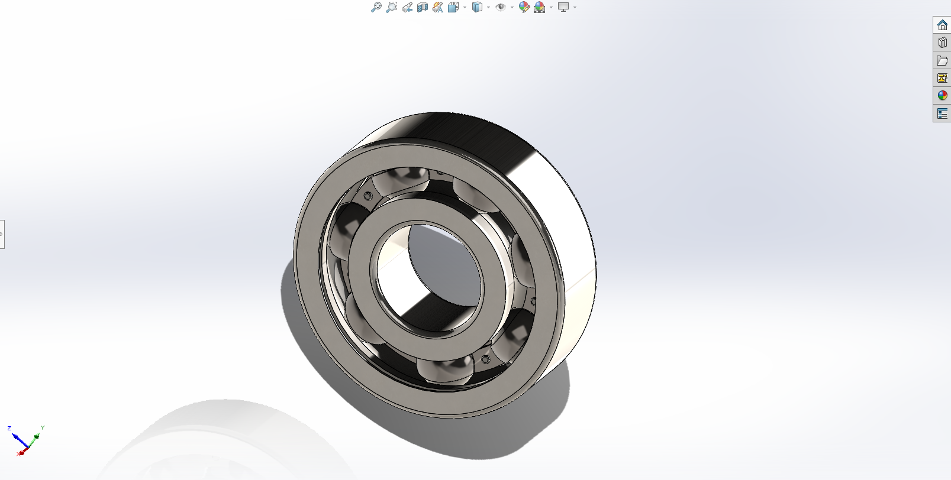Click the Apply Scene icon

pyautogui.click(x=539, y=7)
